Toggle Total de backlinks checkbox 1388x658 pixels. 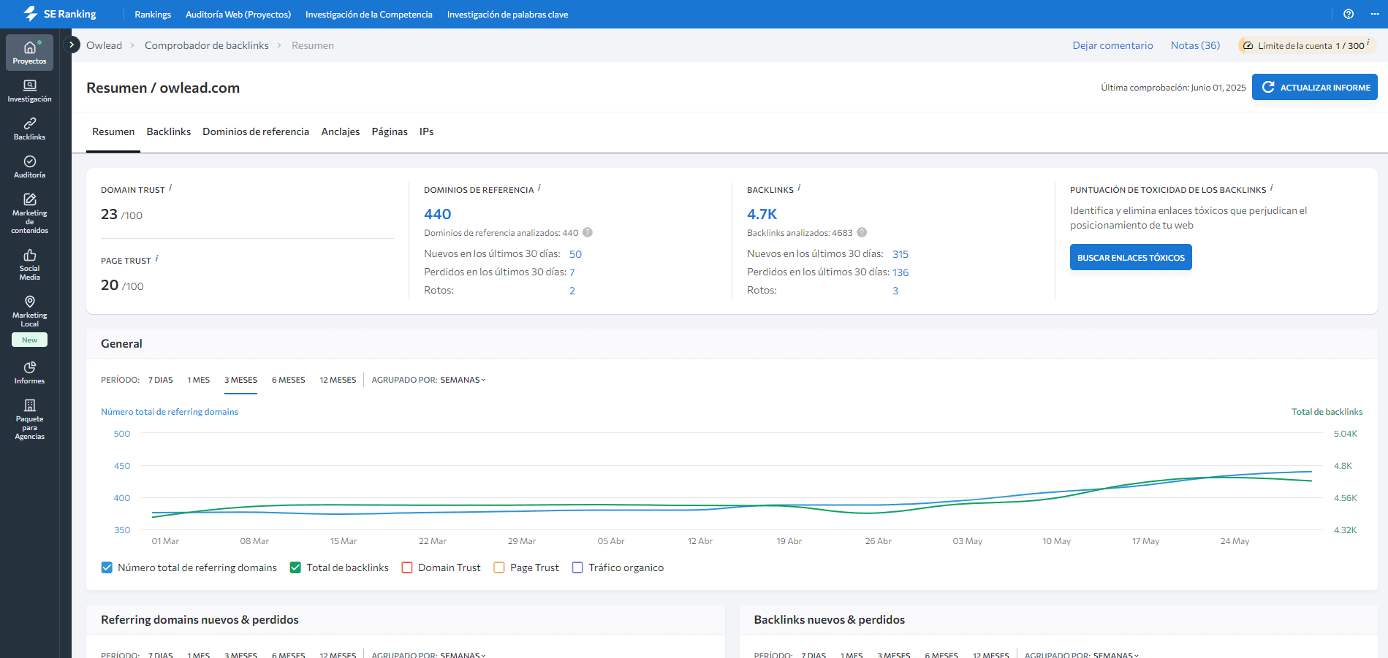pos(295,567)
